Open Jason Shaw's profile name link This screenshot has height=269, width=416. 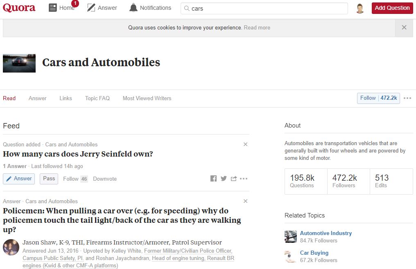[x=39, y=242]
